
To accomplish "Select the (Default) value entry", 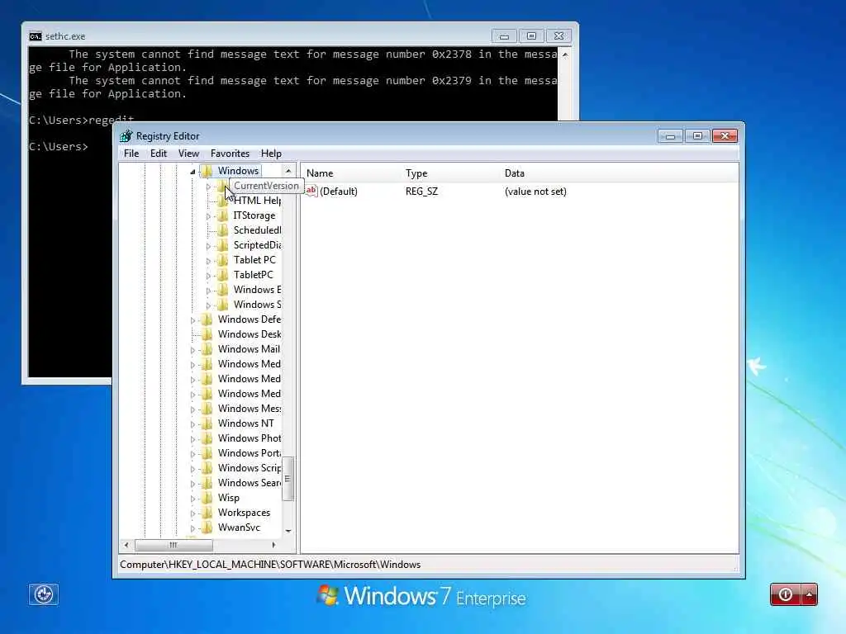I will coord(338,192).
